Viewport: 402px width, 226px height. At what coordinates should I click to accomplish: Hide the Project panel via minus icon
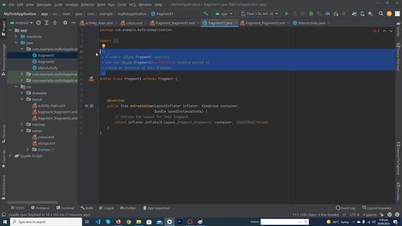point(73,23)
